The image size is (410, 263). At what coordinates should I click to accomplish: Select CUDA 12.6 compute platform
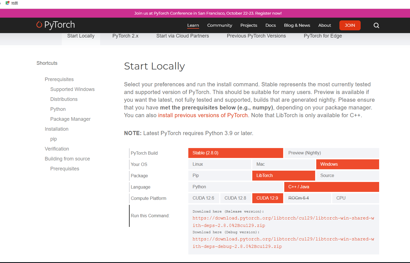click(x=203, y=198)
